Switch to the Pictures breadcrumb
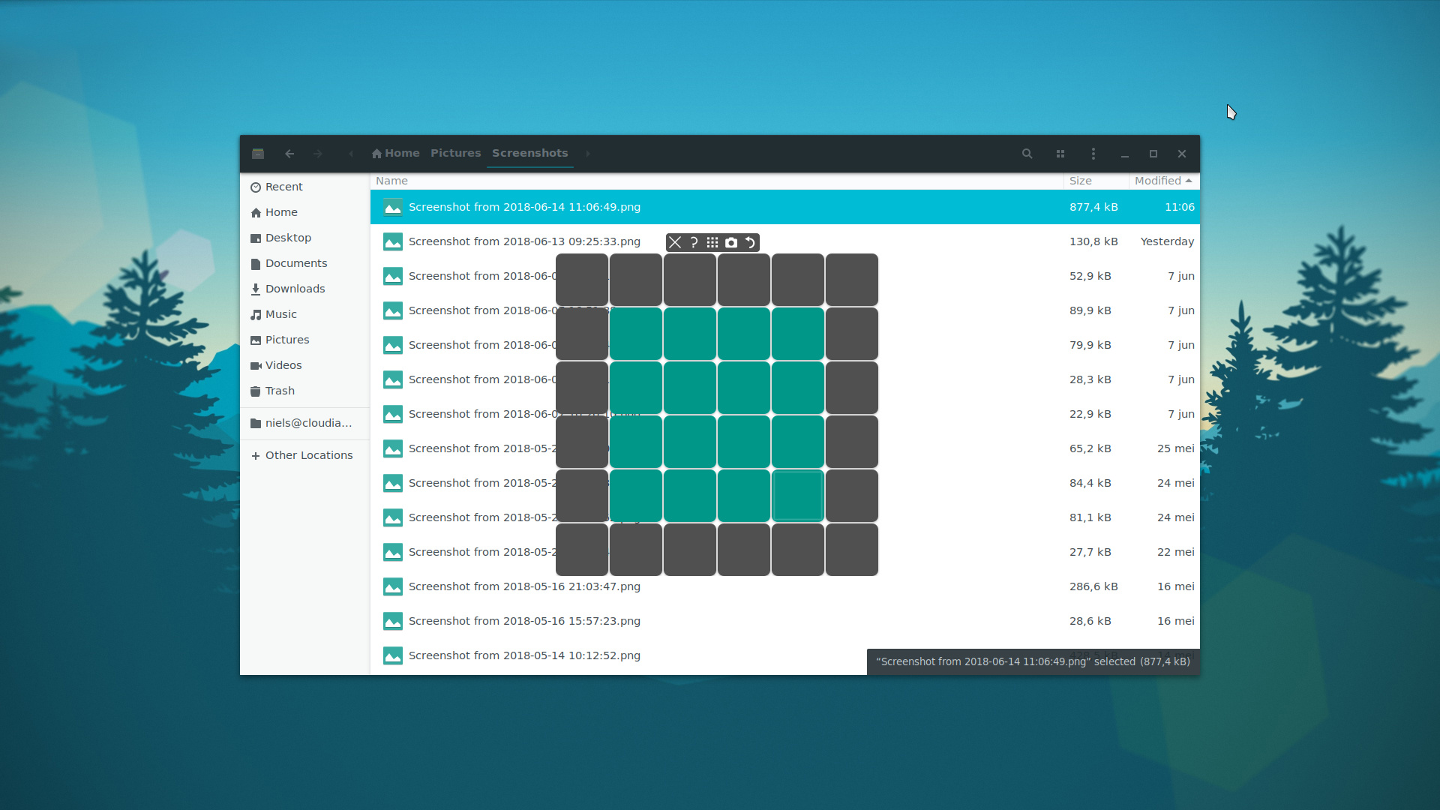The height and width of the screenshot is (810, 1440). [x=455, y=153]
